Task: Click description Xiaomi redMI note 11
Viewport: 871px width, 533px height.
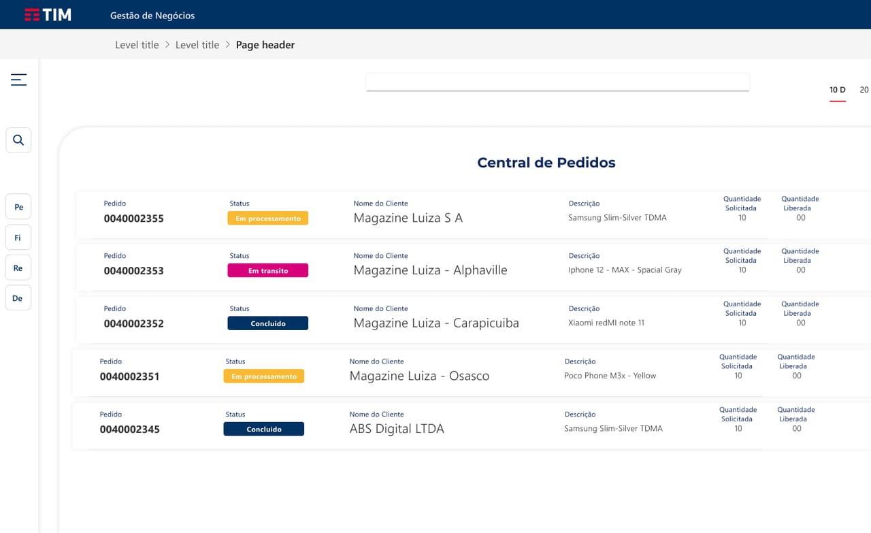Action: (606, 323)
